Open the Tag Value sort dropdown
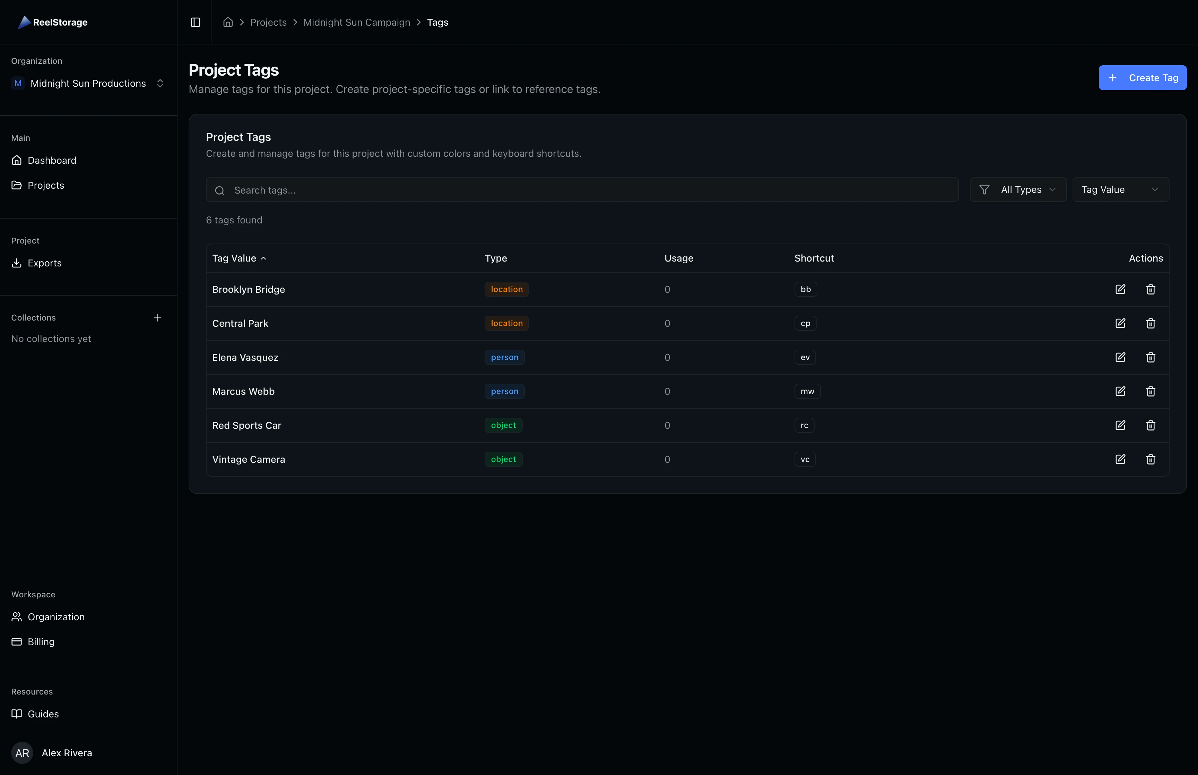Viewport: 1198px width, 775px height. pyautogui.click(x=1121, y=189)
